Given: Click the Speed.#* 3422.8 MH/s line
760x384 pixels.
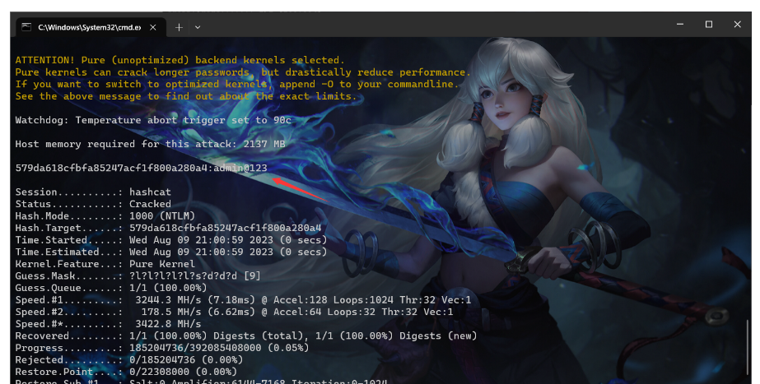Looking at the screenshot, I should (x=108, y=324).
